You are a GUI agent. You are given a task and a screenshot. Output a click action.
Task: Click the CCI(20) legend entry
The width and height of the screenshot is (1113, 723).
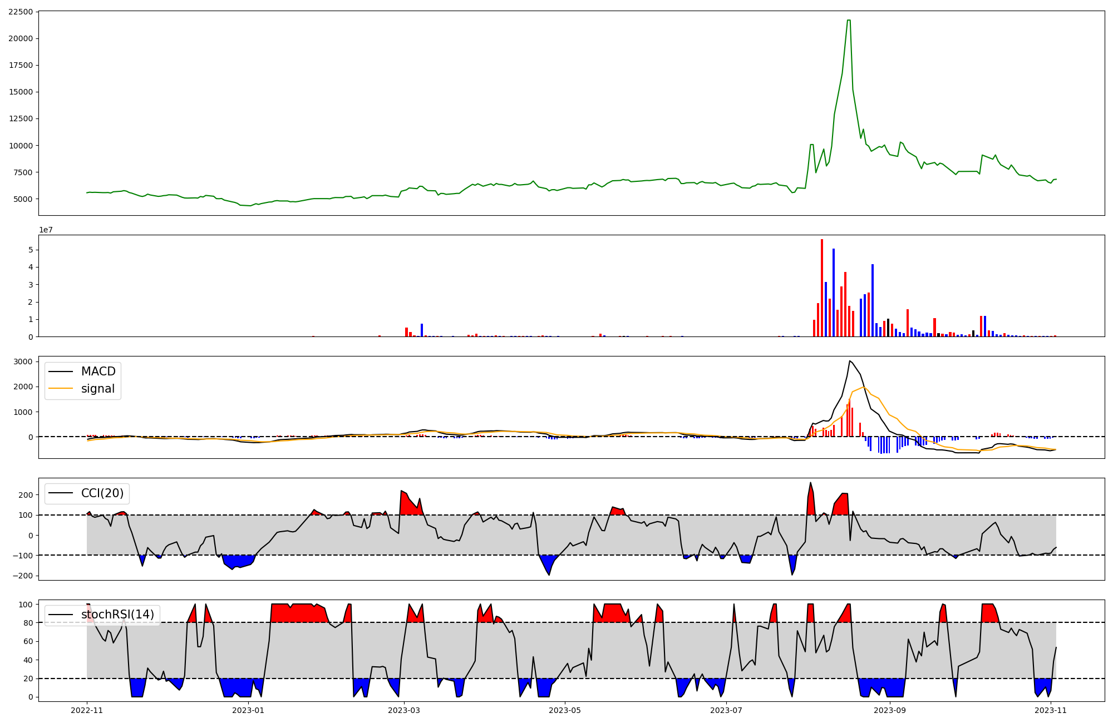point(102,493)
